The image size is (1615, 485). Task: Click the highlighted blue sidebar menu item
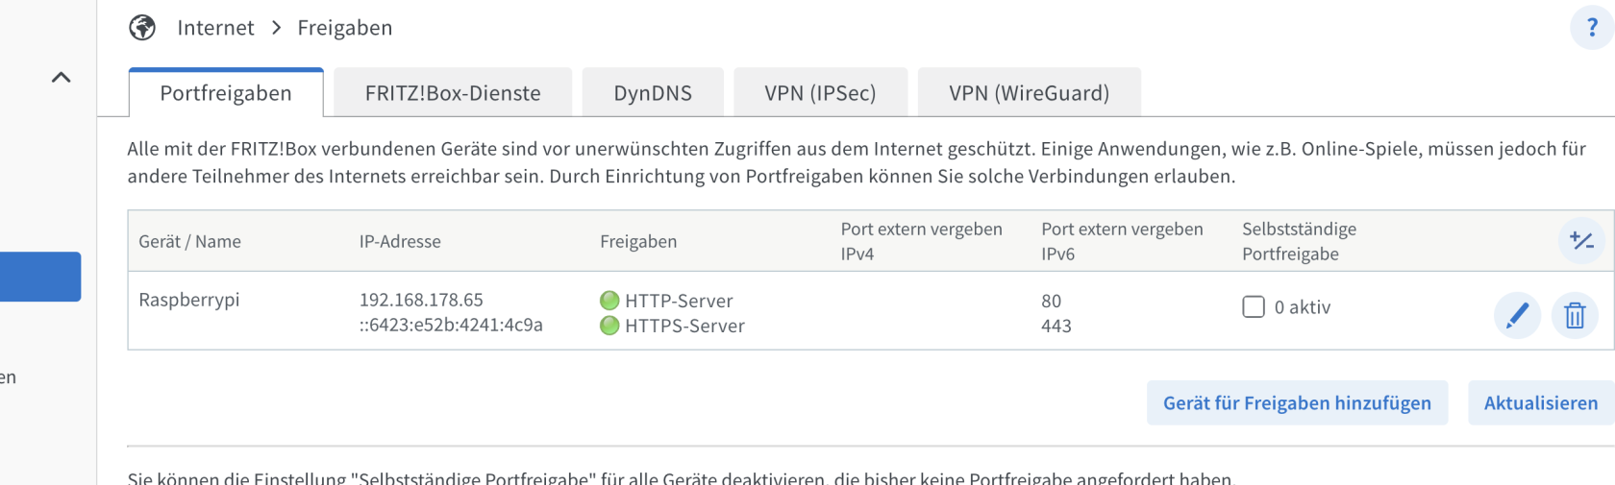click(40, 277)
